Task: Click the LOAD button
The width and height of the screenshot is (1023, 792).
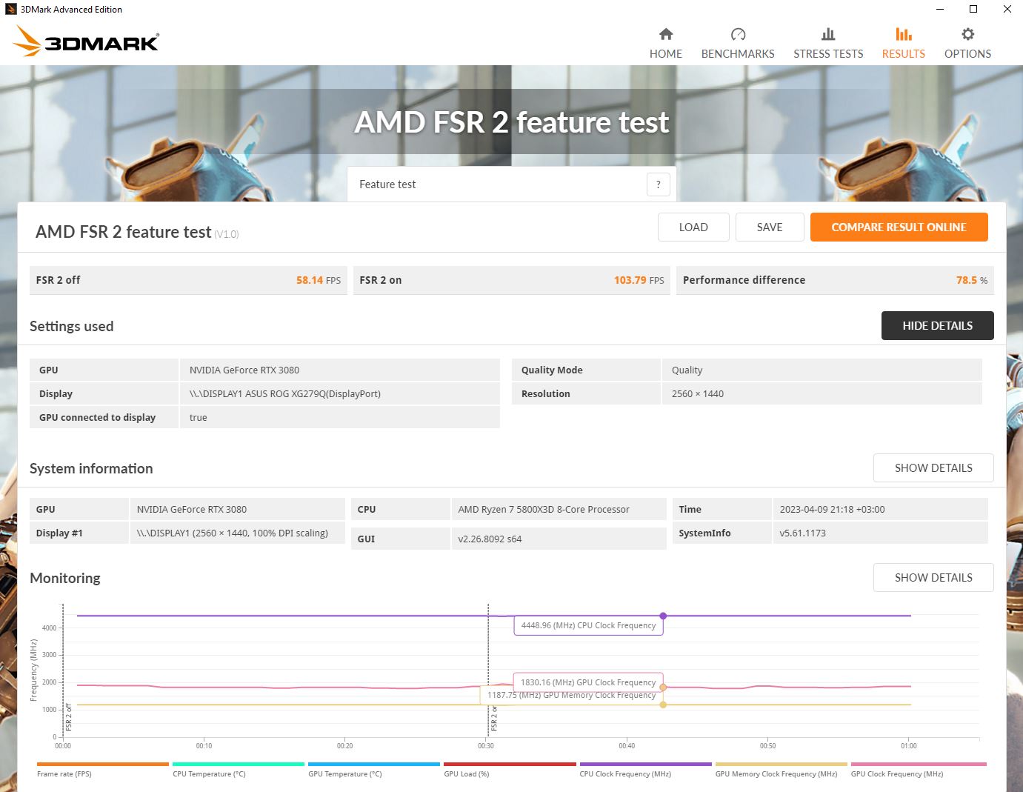Action: tap(693, 227)
